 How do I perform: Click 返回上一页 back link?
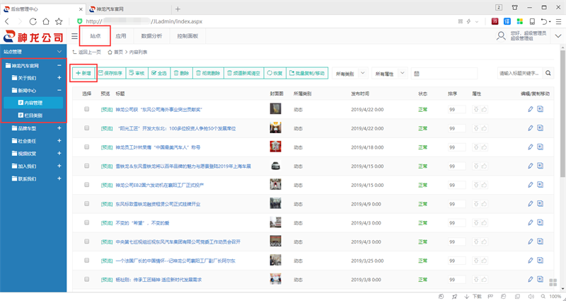[86, 52]
